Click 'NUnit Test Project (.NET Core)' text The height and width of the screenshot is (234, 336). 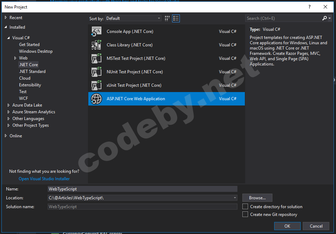135,72
